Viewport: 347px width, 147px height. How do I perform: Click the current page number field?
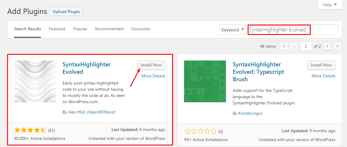pos(306,46)
